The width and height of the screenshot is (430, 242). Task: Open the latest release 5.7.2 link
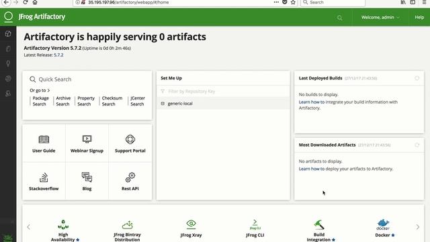58,55
